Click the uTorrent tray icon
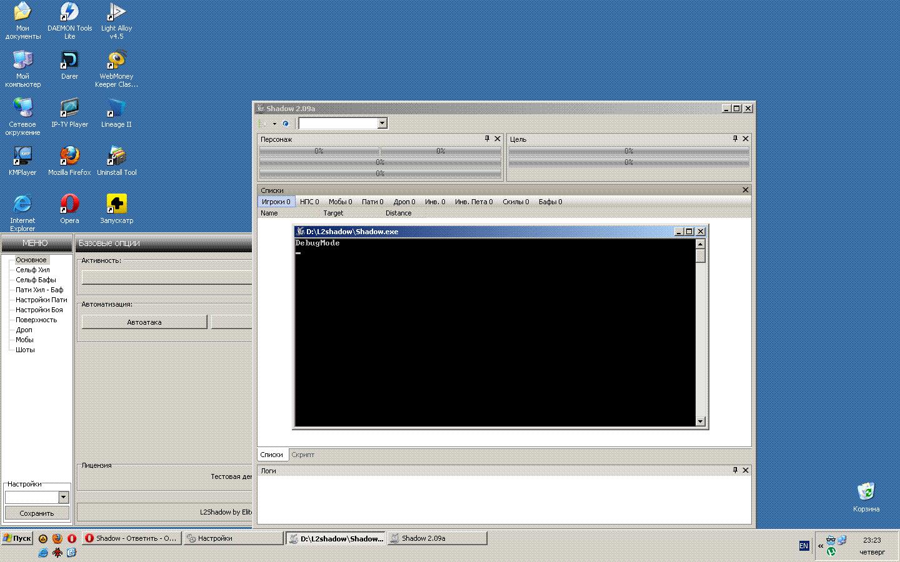Image resolution: width=900 pixels, height=562 pixels. coord(831,551)
